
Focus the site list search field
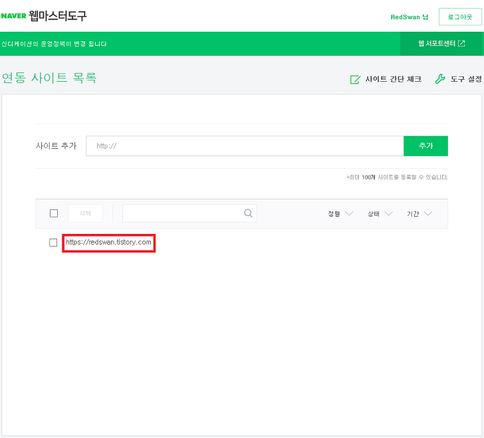189,213
